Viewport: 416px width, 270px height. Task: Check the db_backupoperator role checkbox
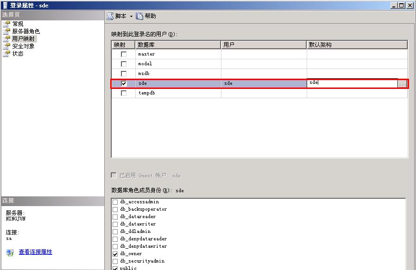pyautogui.click(x=115, y=209)
